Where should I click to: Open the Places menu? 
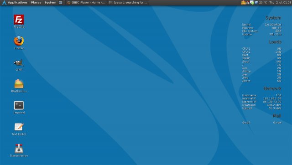point(36,2)
